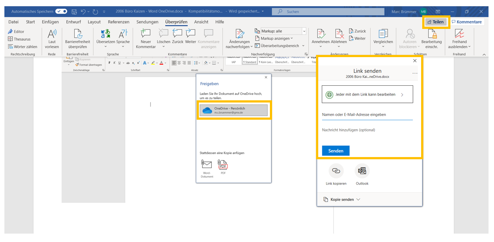Collapse the ribbon chevron

click(x=484, y=55)
